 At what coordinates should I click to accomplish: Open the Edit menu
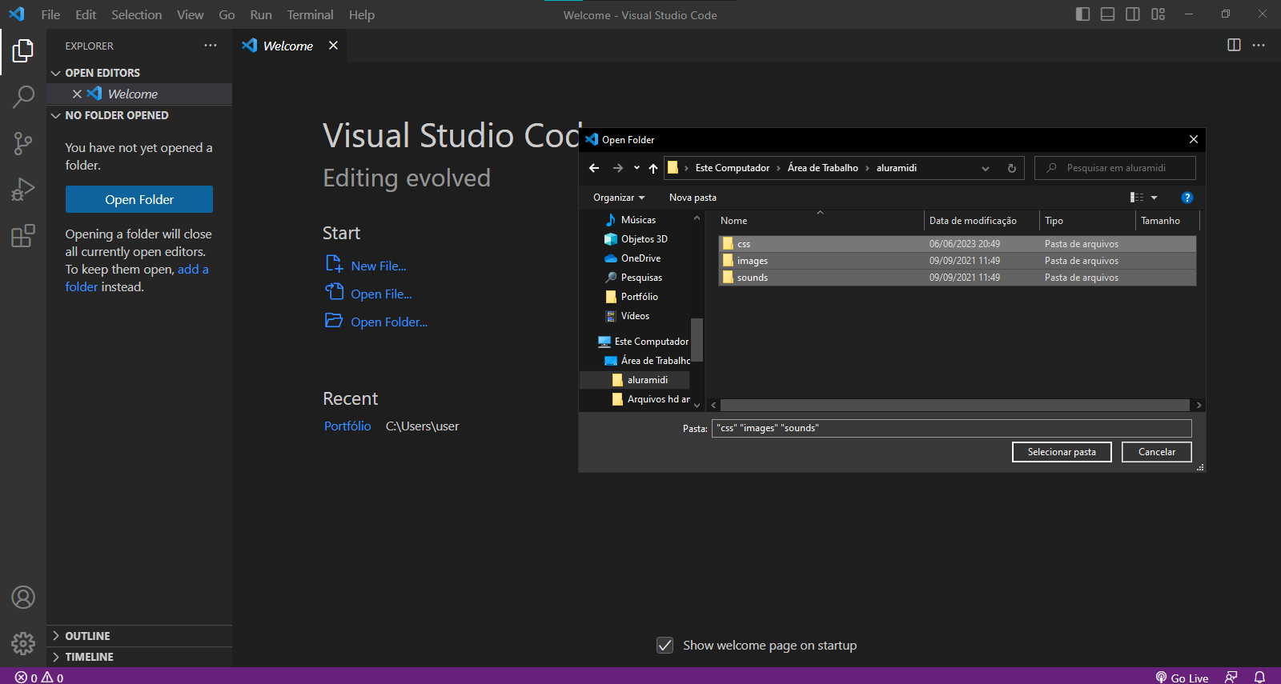click(86, 14)
